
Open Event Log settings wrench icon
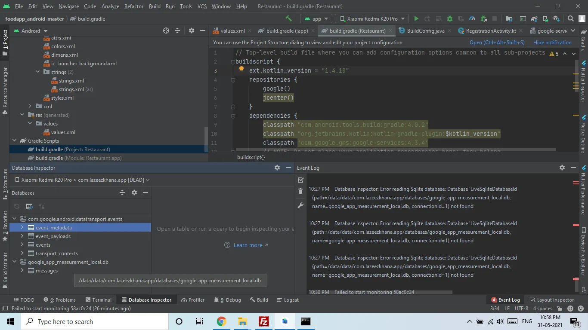point(300,205)
